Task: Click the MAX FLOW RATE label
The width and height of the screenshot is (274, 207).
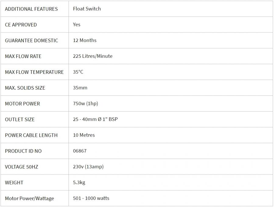Action: (23, 56)
